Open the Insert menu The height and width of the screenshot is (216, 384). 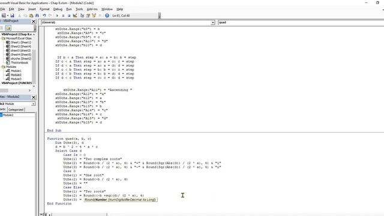tap(32, 9)
